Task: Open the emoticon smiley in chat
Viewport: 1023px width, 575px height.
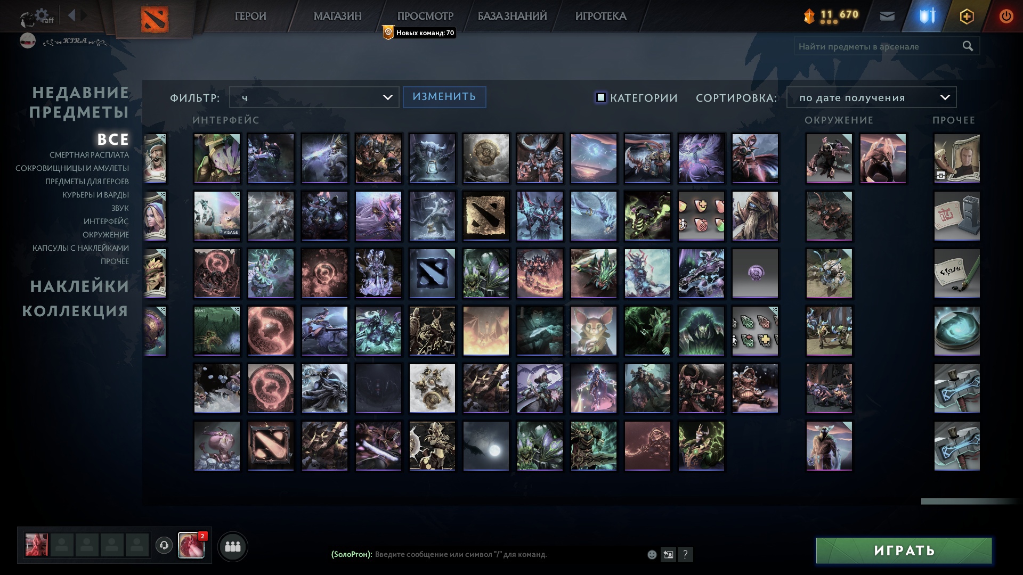Action: click(x=652, y=555)
